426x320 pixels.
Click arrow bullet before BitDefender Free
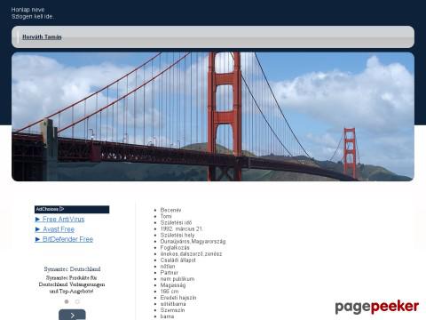(37, 239)
